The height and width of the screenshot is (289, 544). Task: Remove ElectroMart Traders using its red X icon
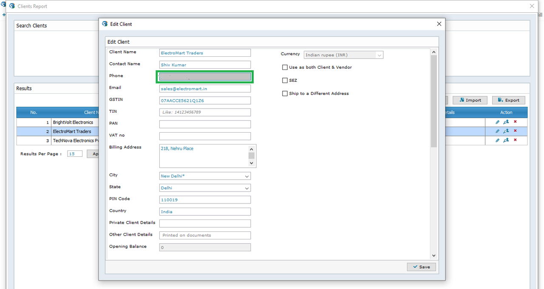tap(515, 131)
